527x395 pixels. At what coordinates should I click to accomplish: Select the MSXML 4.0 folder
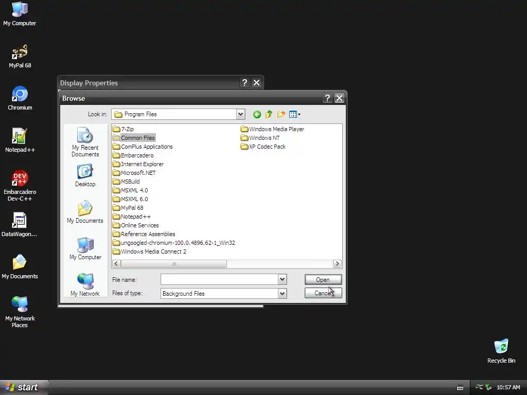click(x=130, y=190)
